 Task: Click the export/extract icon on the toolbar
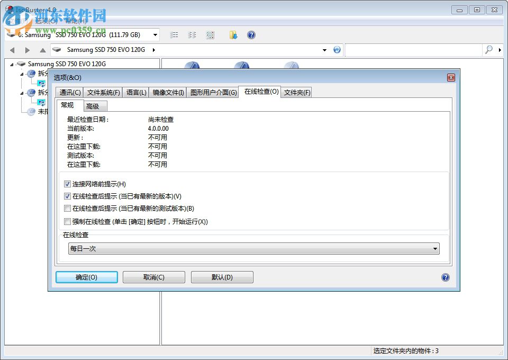coord(233,34)
